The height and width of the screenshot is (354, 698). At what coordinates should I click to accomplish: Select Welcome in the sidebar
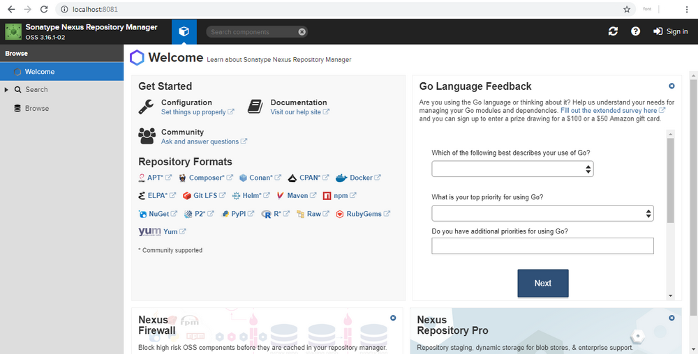39,72
